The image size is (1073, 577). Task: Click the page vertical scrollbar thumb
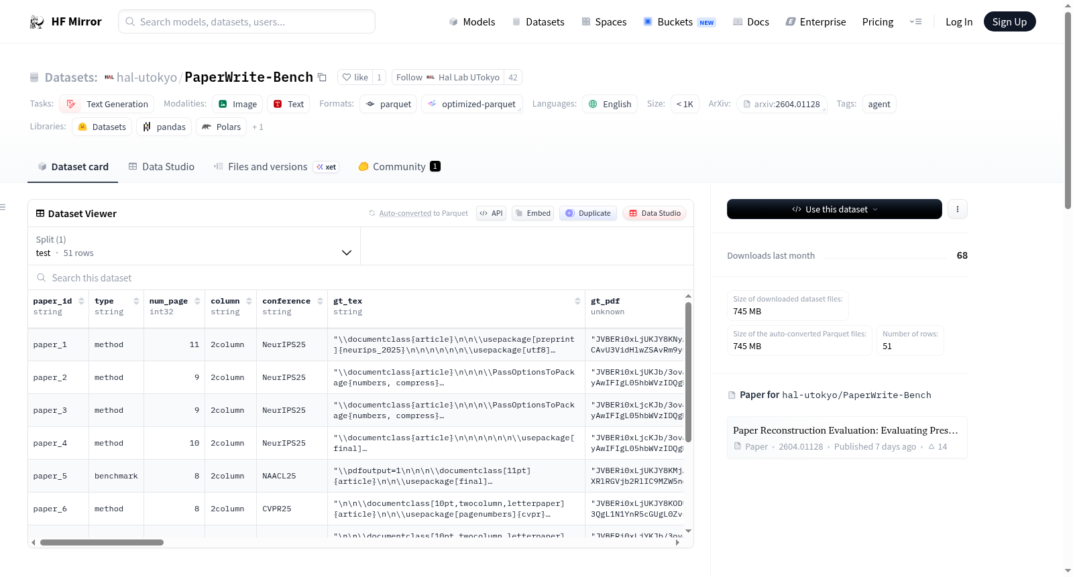tap(1068, 111)
